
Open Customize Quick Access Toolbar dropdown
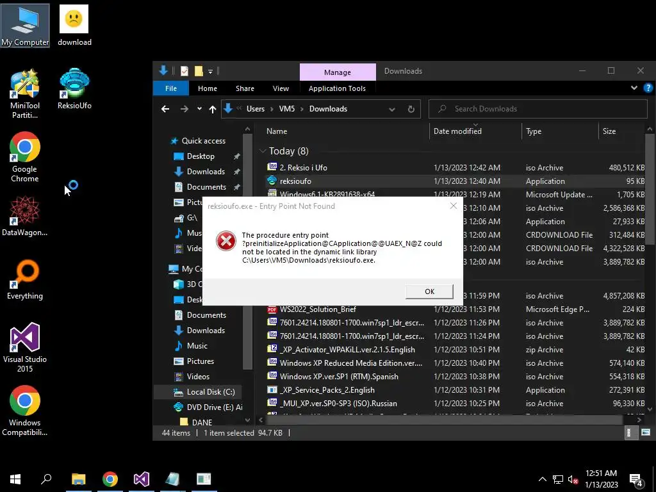click(x=210, y=72)
